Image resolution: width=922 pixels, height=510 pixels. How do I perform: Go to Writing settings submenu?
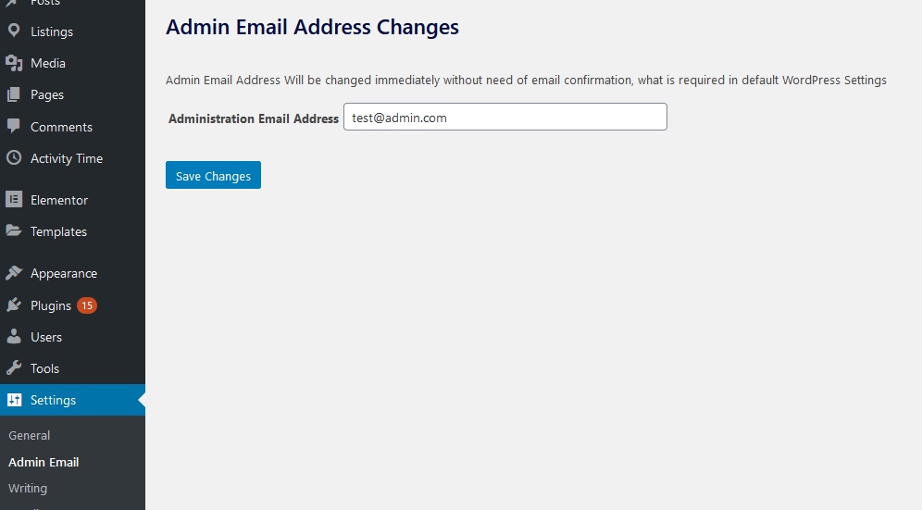28,488
